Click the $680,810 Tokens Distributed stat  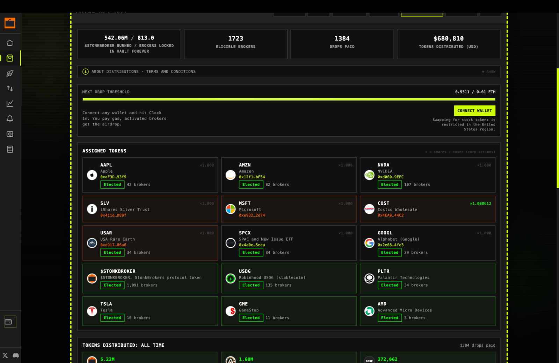[449, 44]
